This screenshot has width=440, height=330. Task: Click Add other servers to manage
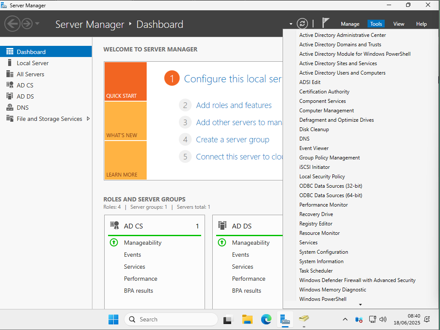click(239, 122)
